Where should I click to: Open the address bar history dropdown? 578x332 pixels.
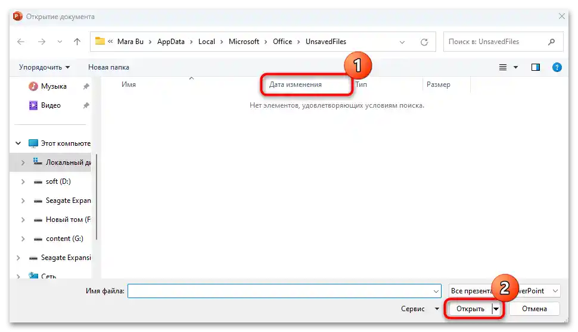[x=402, y=42]
